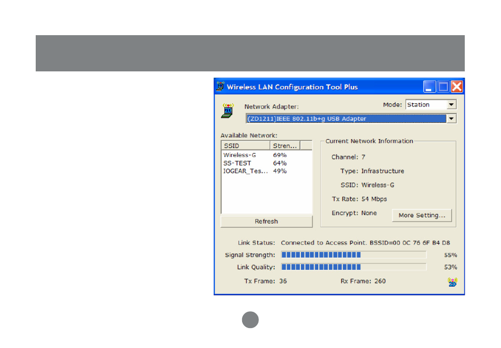
Task: Sort by the Stren... column header
Action: point(285,145)
